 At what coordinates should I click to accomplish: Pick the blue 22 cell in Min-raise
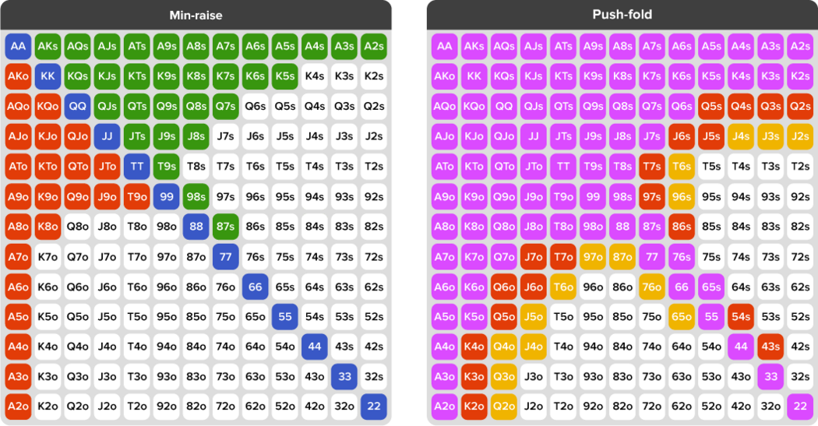(x=374, y=407)
